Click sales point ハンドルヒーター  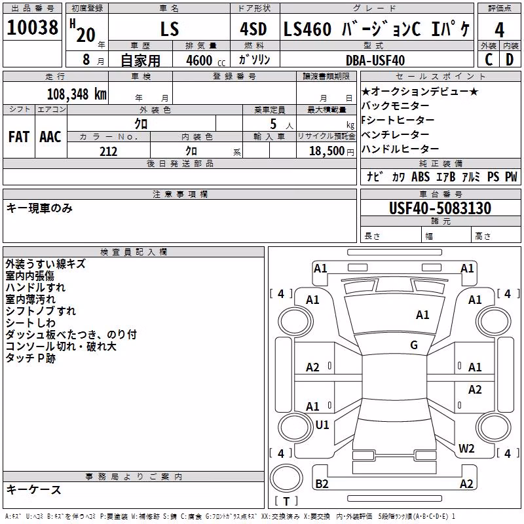tap(400, 149)
